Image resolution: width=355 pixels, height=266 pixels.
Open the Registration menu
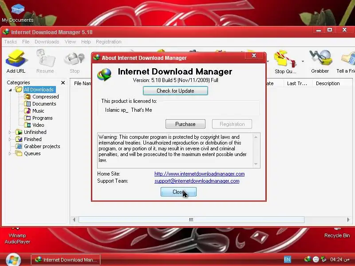(109, 42)
